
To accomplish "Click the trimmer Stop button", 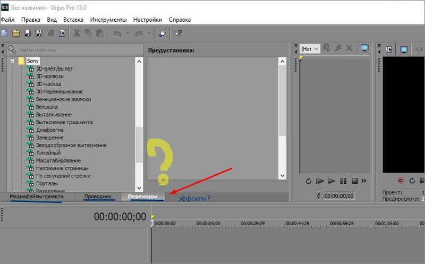I will pyautogui.click(x=354, y=181).
